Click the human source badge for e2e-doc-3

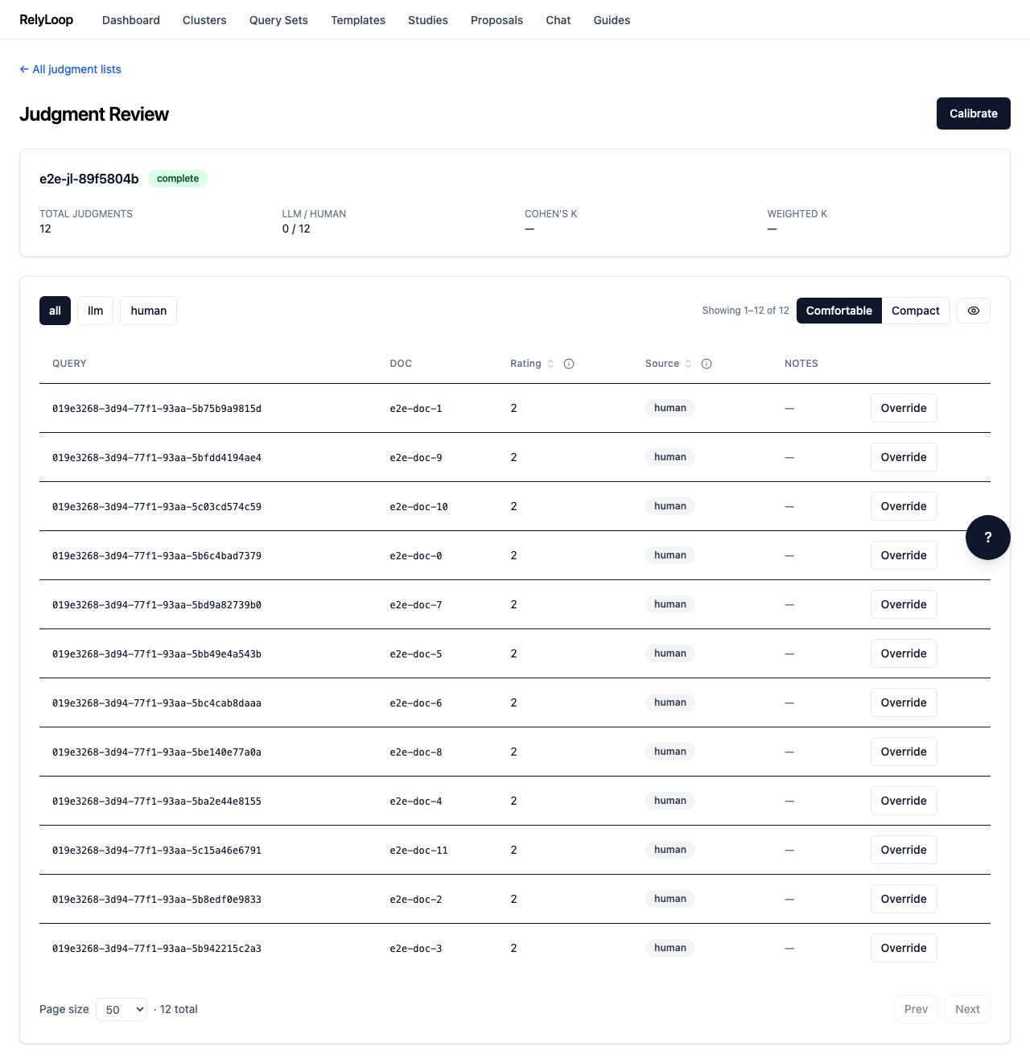tap(669, 948)
